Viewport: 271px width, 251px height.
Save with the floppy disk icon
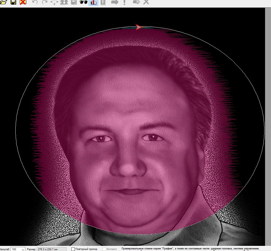tap(13, 2)
